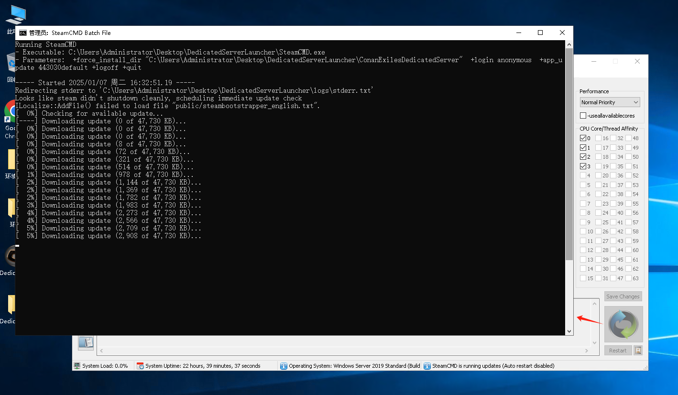Screen dimensions: 678x395
Task: Maximize the SteamCMD Batch File window
Action: [x=540, y=33]
